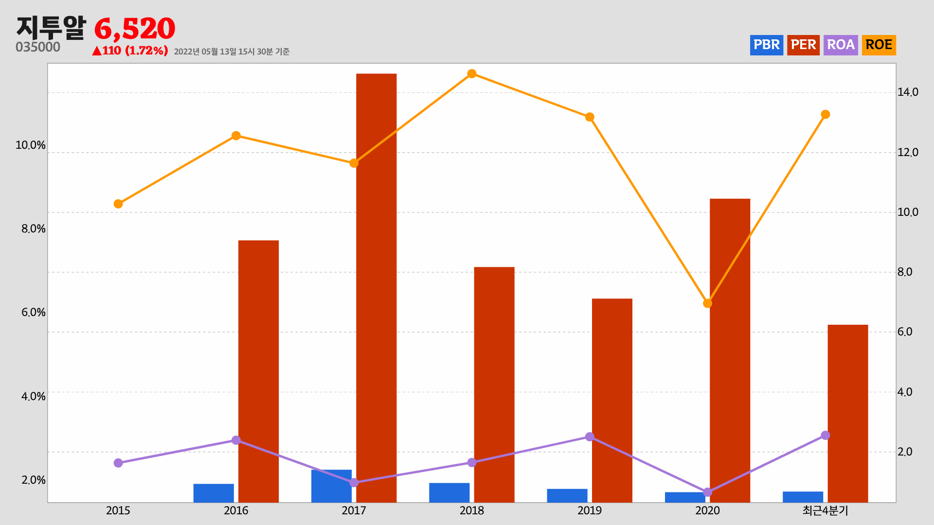
Task: Click the 4.0% left axis label
Action: tap(33, 396)
